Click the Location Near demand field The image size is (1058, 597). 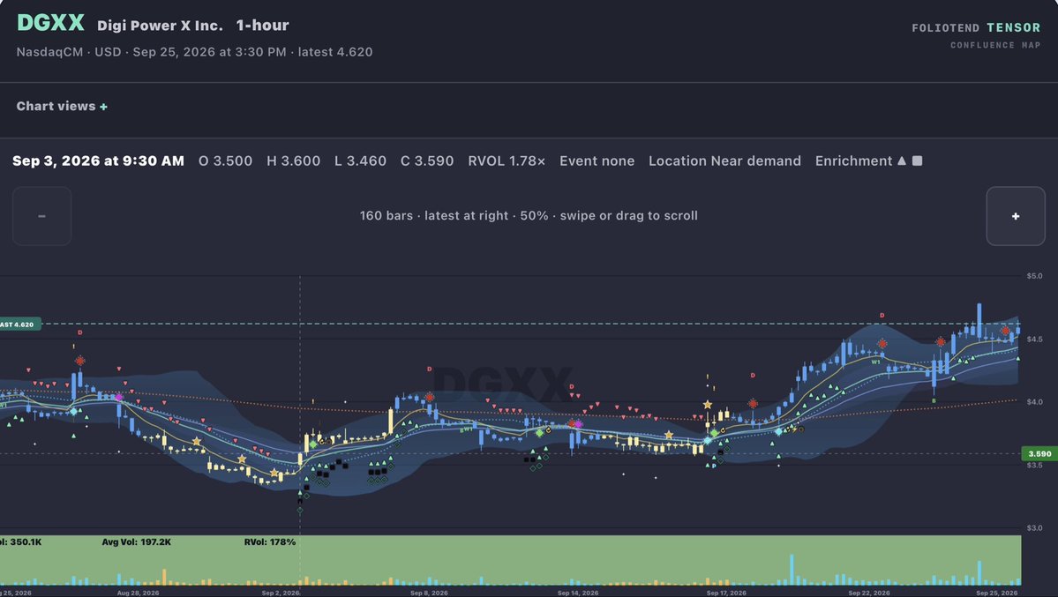tap(724, 160)
